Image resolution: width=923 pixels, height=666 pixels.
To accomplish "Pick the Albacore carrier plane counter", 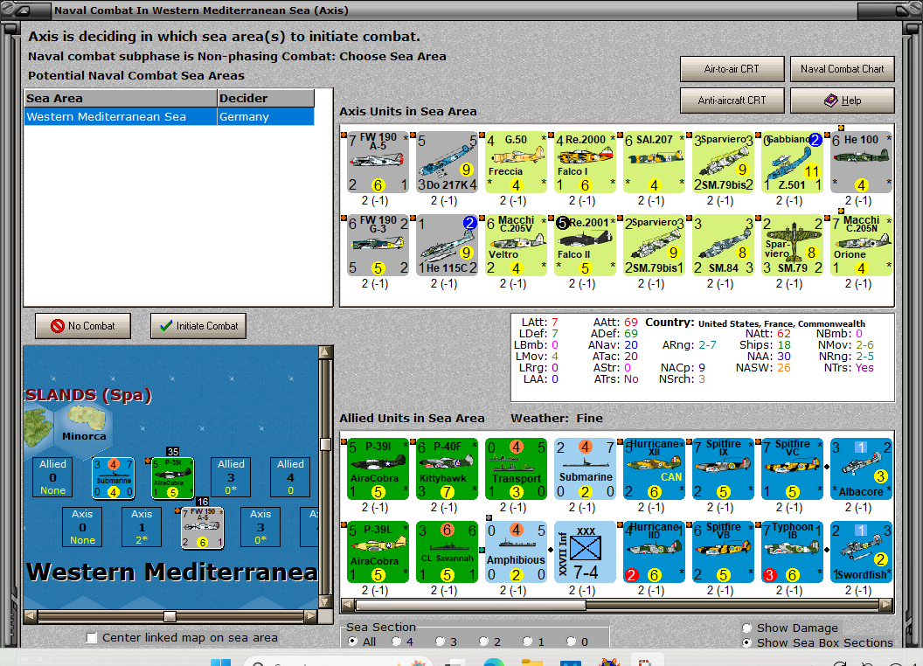I will 861,469.
